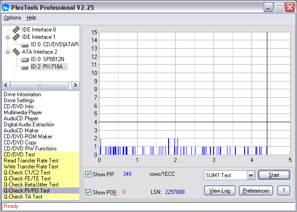Select Q-Check Beta/Jitter Test
The image size is (297, 212).
point(41,185)
